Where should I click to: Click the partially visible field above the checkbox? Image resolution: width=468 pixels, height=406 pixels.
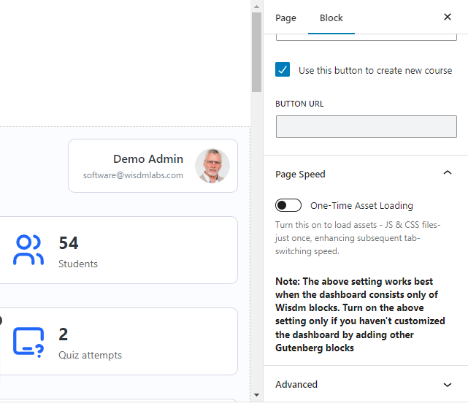(366, 37)
